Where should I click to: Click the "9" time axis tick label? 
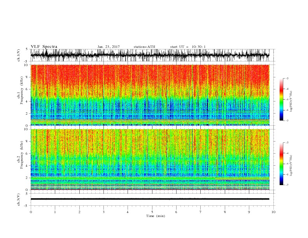tap(249, 212)
